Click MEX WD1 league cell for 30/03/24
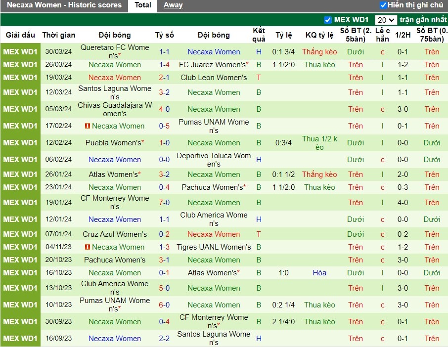This screenshot has height=347, width=448. pos(20,52)
